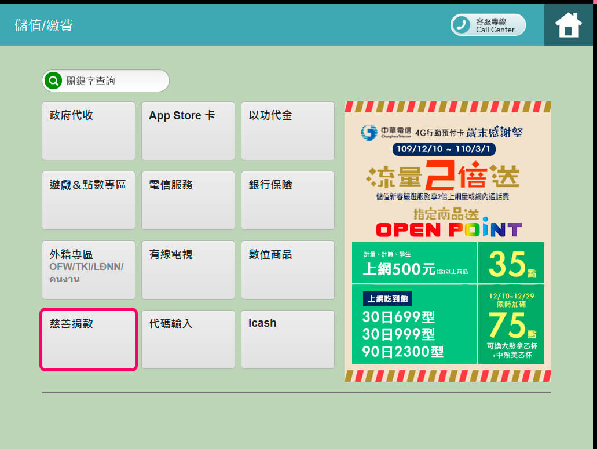Choose 遊戲&點數專區 tile
597x449 pixels.
coord(88,200)
